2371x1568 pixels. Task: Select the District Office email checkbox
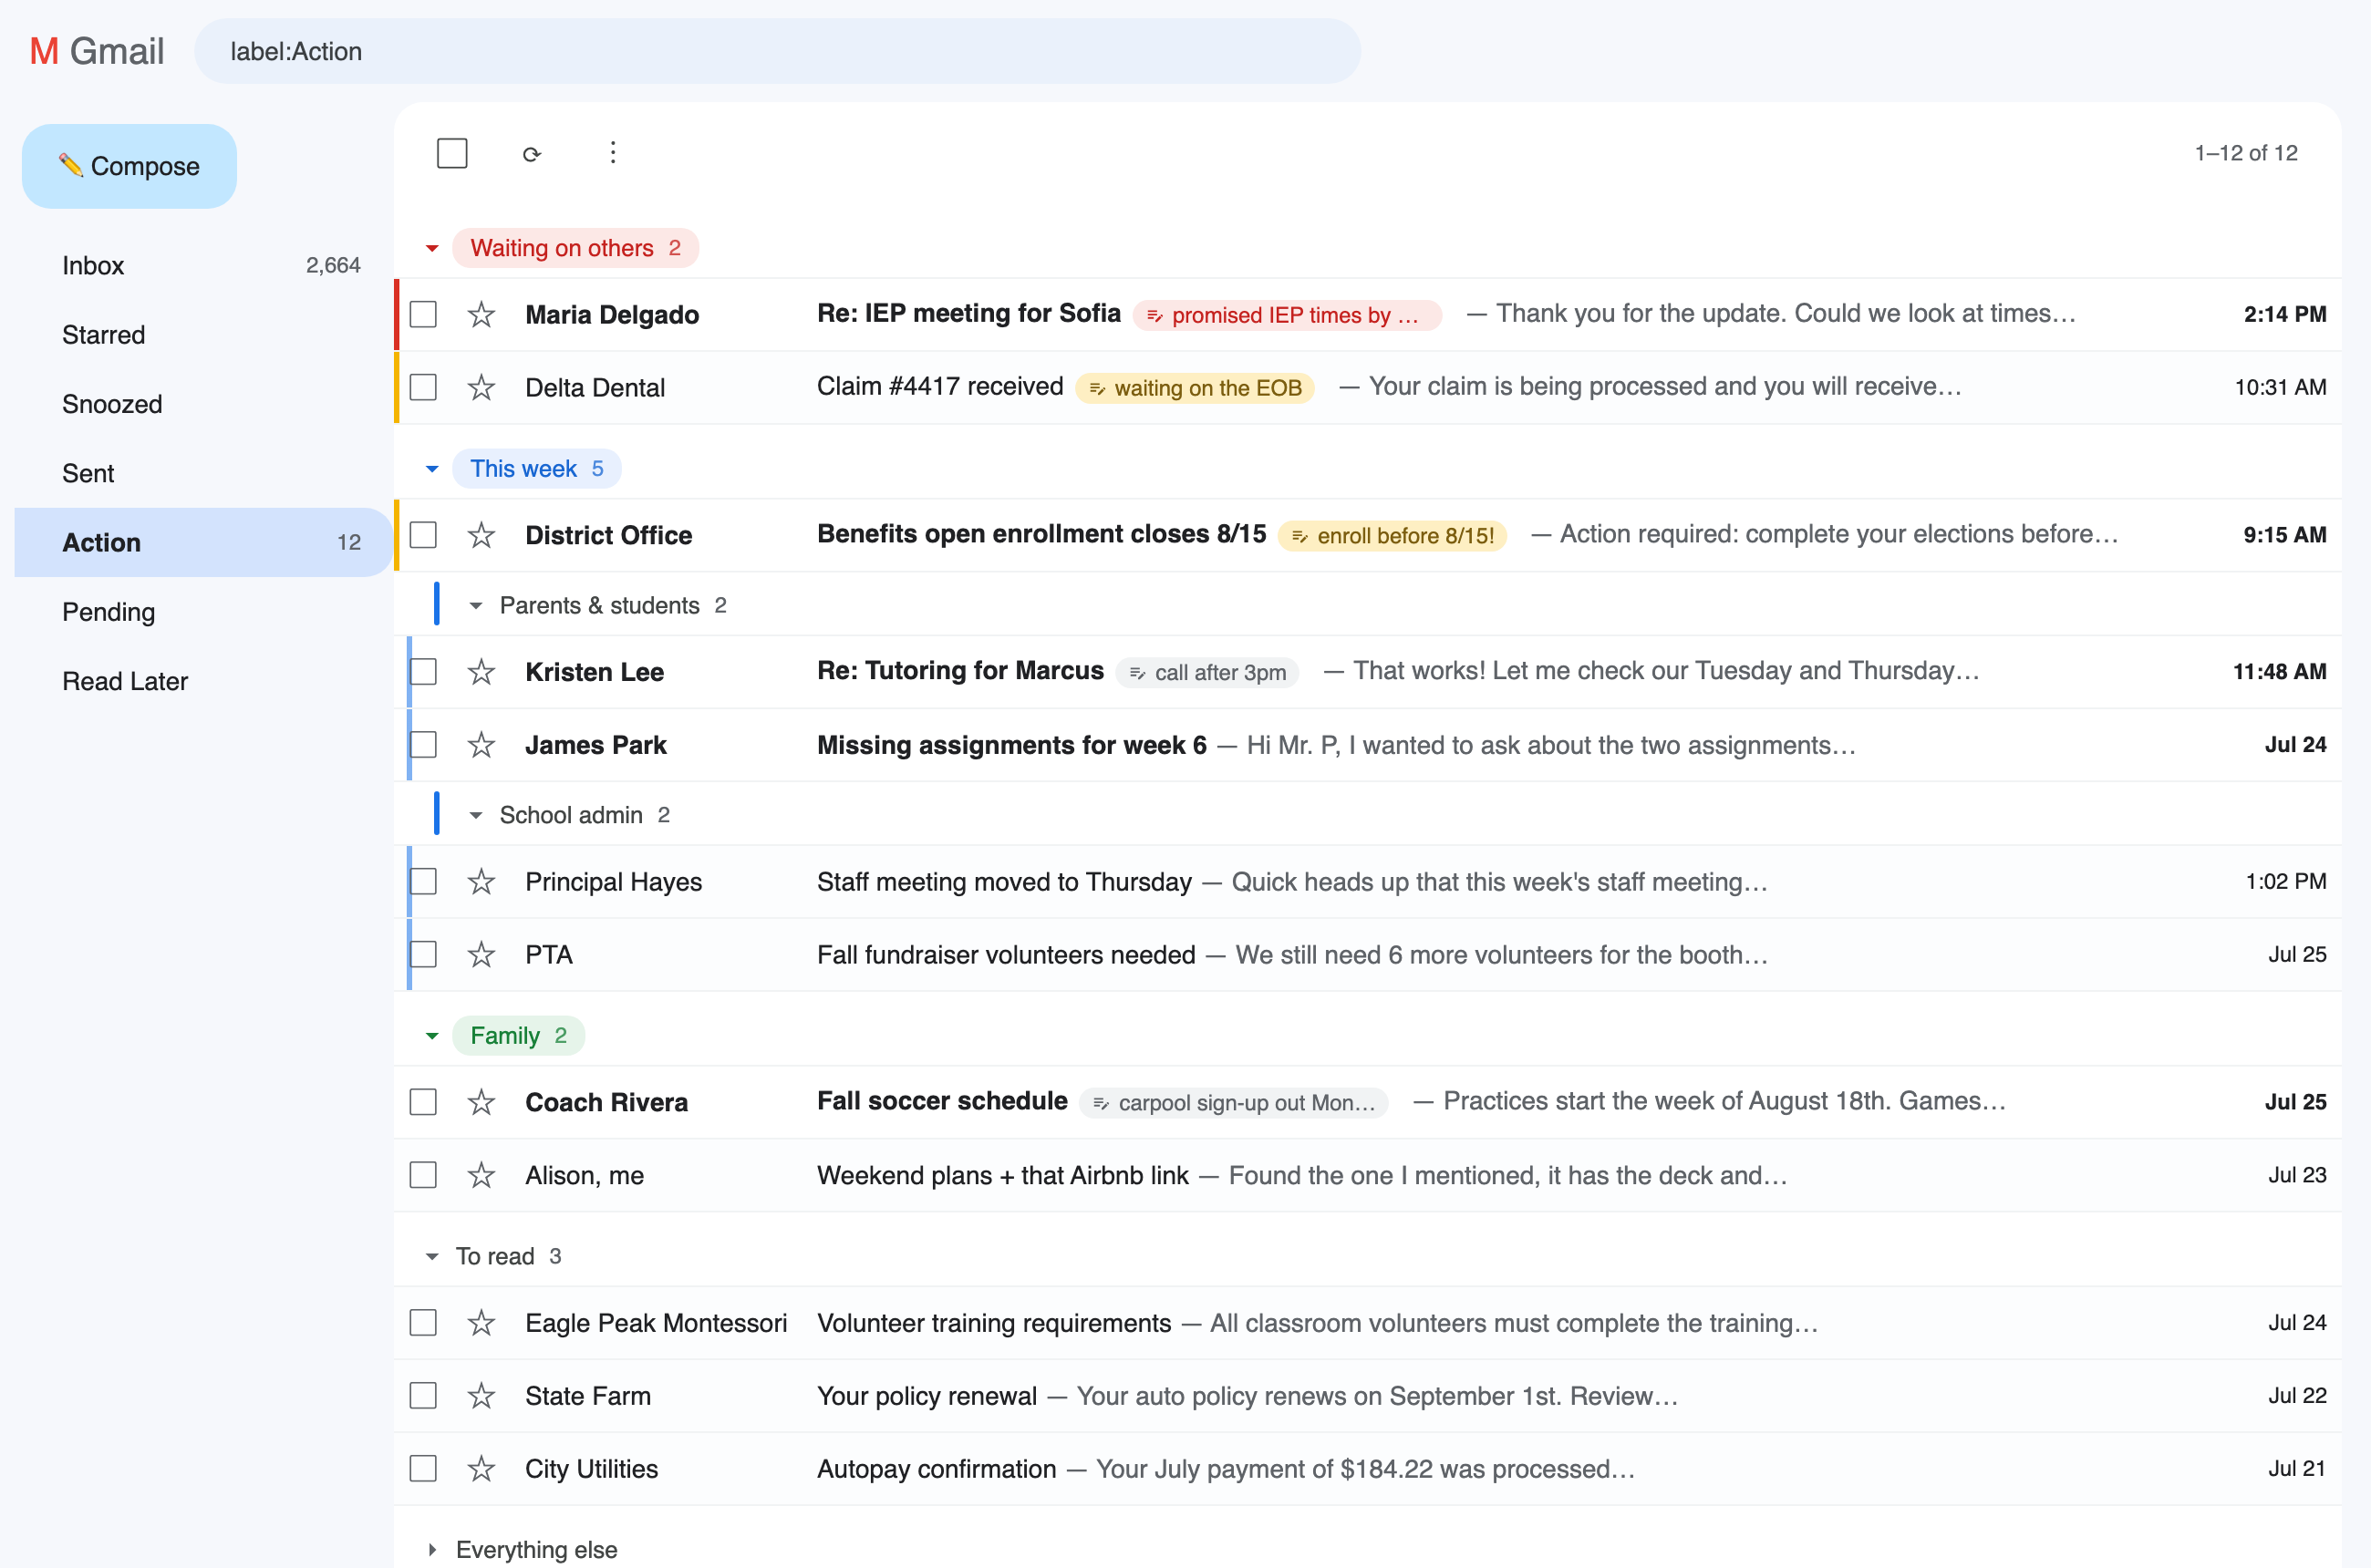(x=424, y=535)
